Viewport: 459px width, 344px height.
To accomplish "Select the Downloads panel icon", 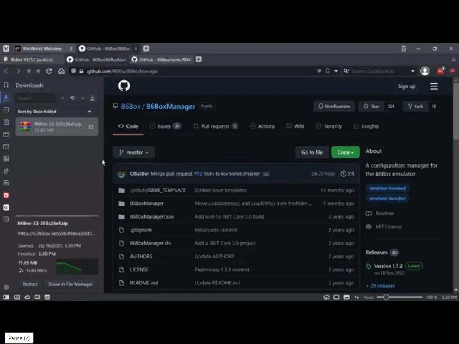I will [6, 97].
